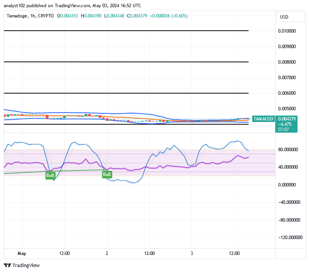Click the TAMAUSD price label
Viewport: 310px width, 272px height.
coord(263,119)
